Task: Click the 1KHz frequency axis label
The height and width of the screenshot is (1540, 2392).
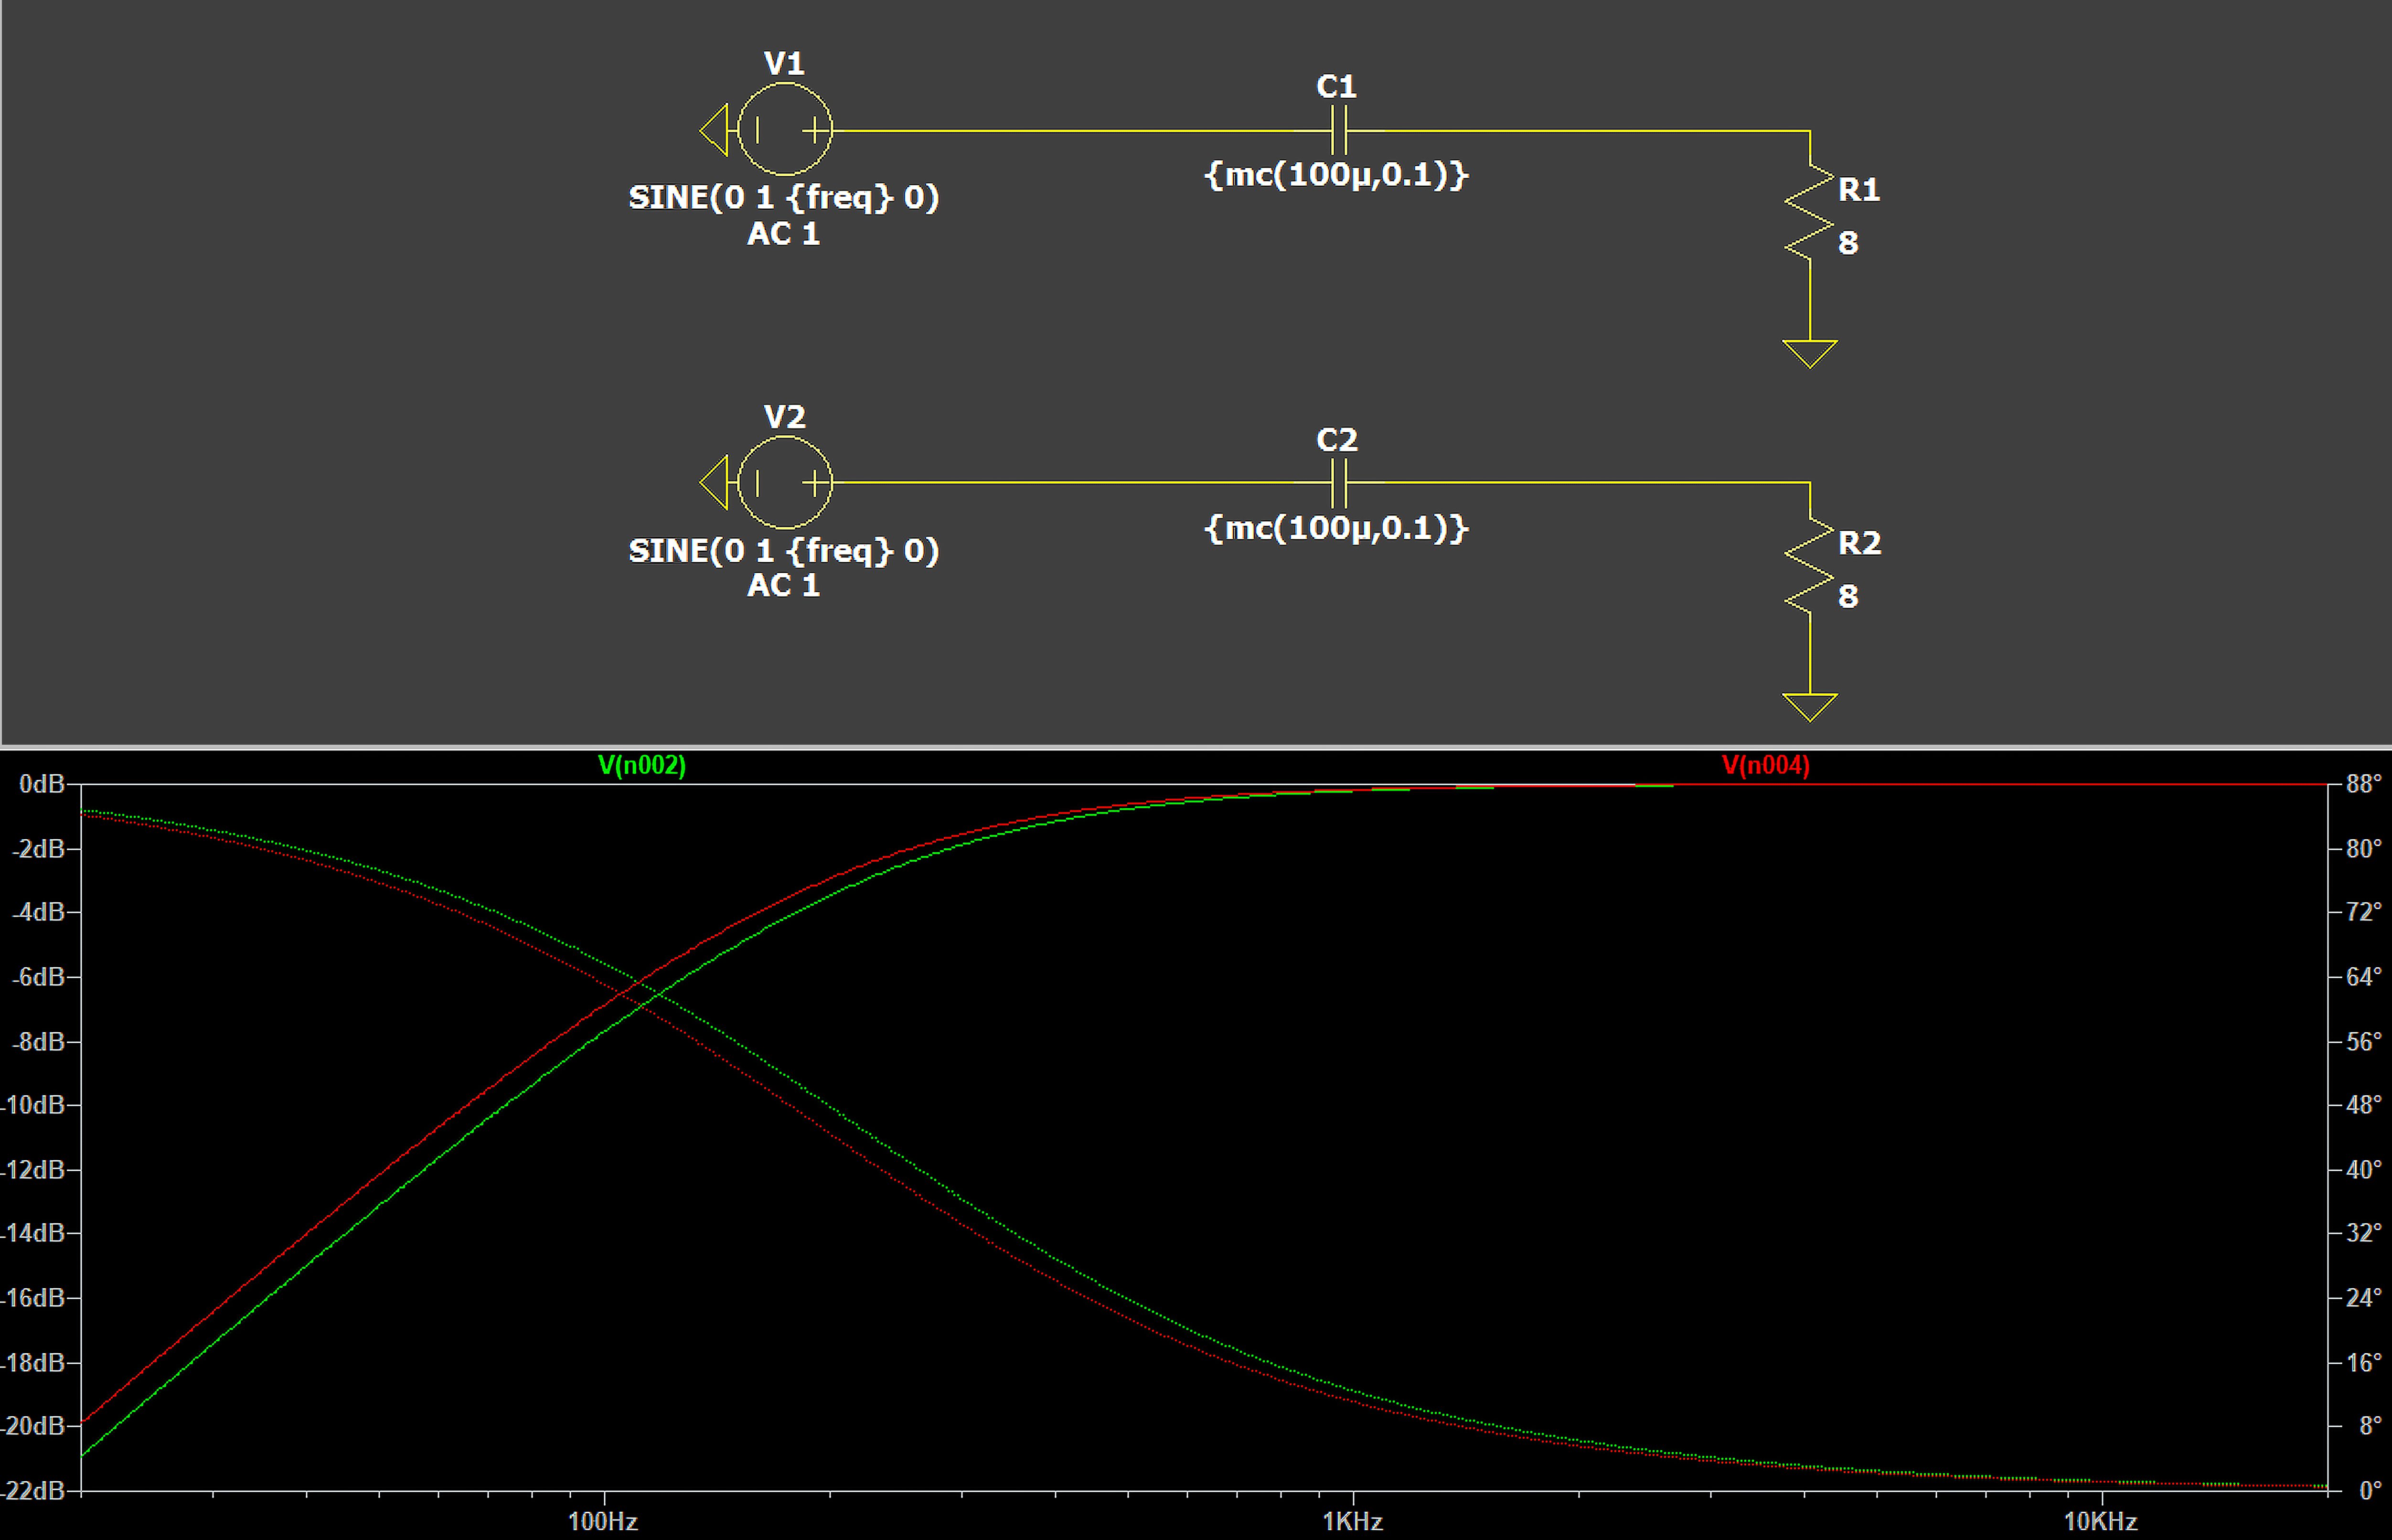Action: coord(1353,1522)
